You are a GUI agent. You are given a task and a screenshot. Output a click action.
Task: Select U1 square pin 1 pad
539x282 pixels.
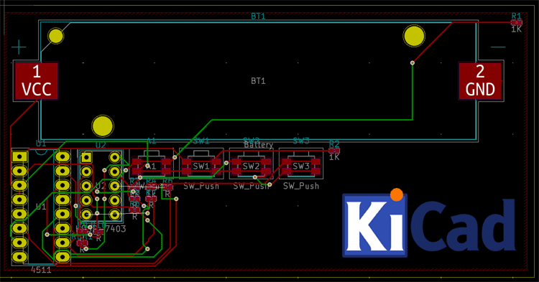pos(19,156)
